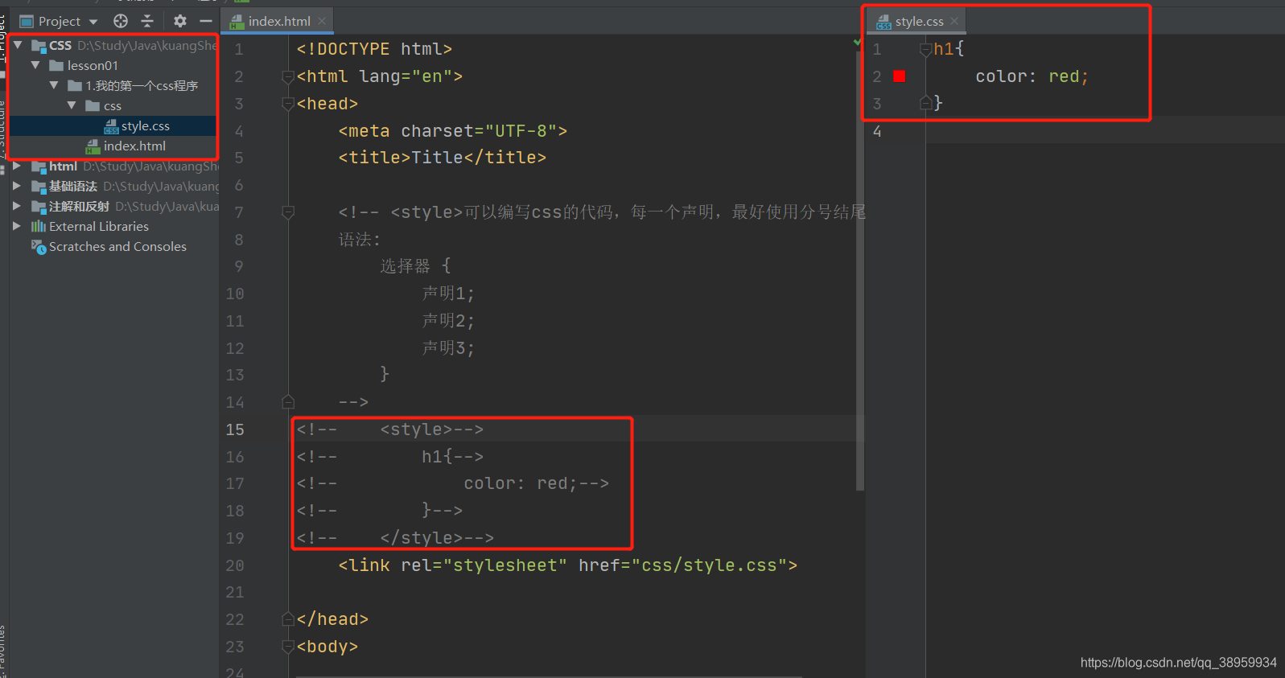Screen dimensions: 1285x678
Task: Click line number 20 in index.html gutter
Action: pos(235,565)
